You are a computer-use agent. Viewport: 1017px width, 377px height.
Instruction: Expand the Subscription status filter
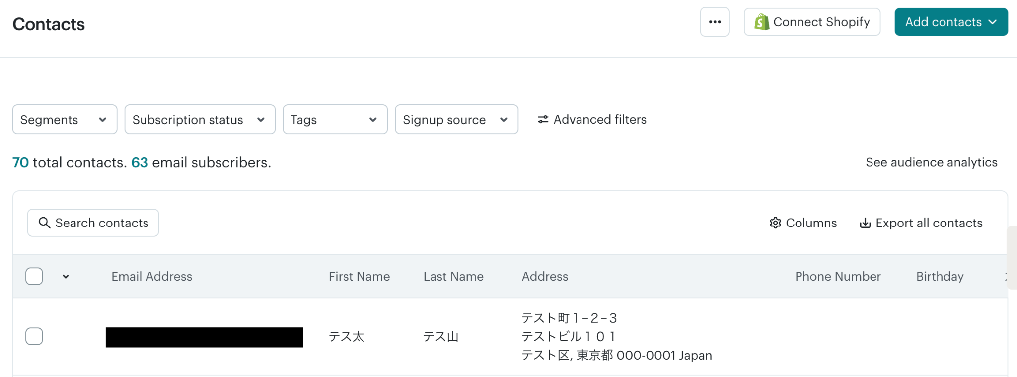[200, 120]
